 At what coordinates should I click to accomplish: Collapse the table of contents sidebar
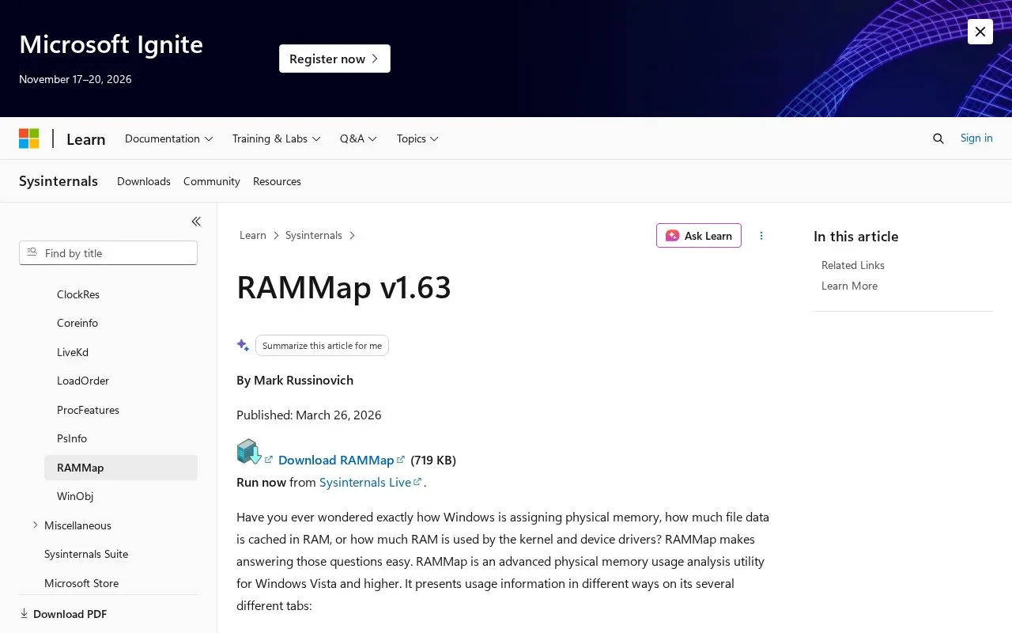pos(196,222)
